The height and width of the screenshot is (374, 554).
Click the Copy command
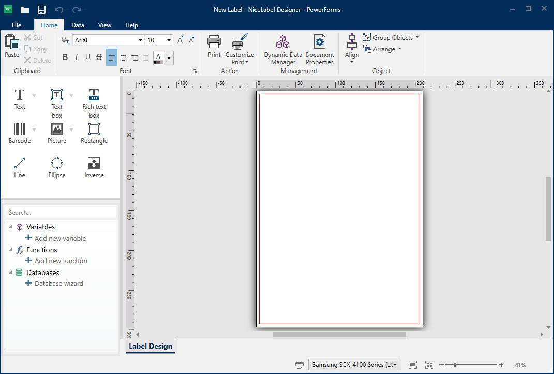click(35, 49)
